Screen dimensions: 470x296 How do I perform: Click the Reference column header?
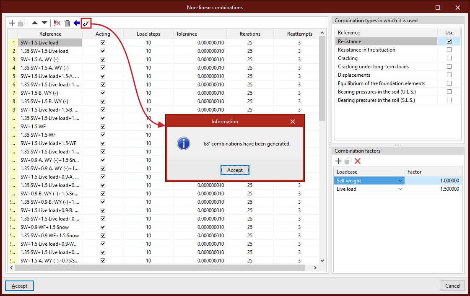50,34
